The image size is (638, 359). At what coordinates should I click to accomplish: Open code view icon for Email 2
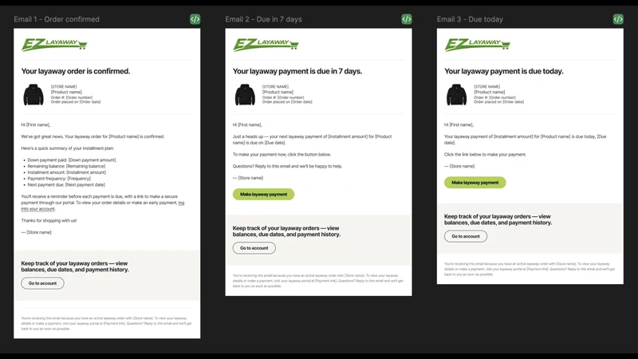click(407, 19)
